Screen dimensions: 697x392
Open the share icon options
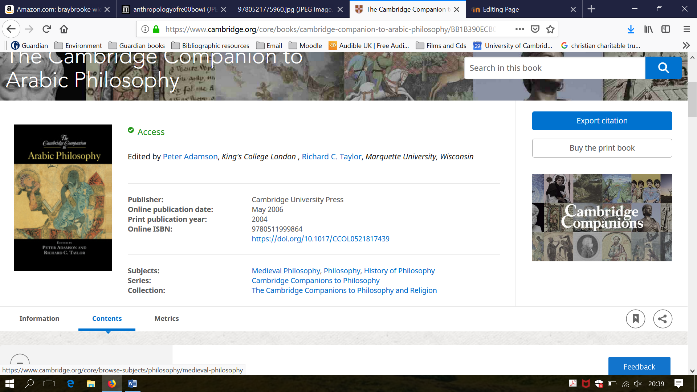(663, 319)
